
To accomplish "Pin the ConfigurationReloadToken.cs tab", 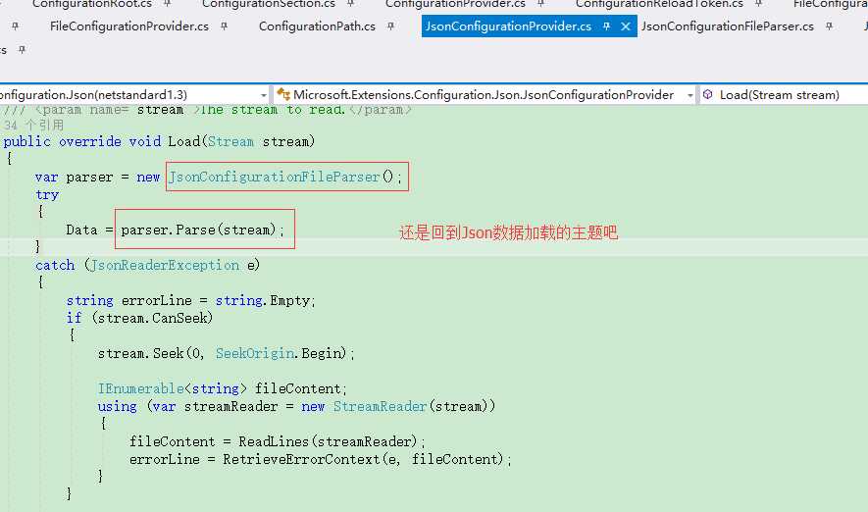I will pyautogui.click(x=758, y=4).
